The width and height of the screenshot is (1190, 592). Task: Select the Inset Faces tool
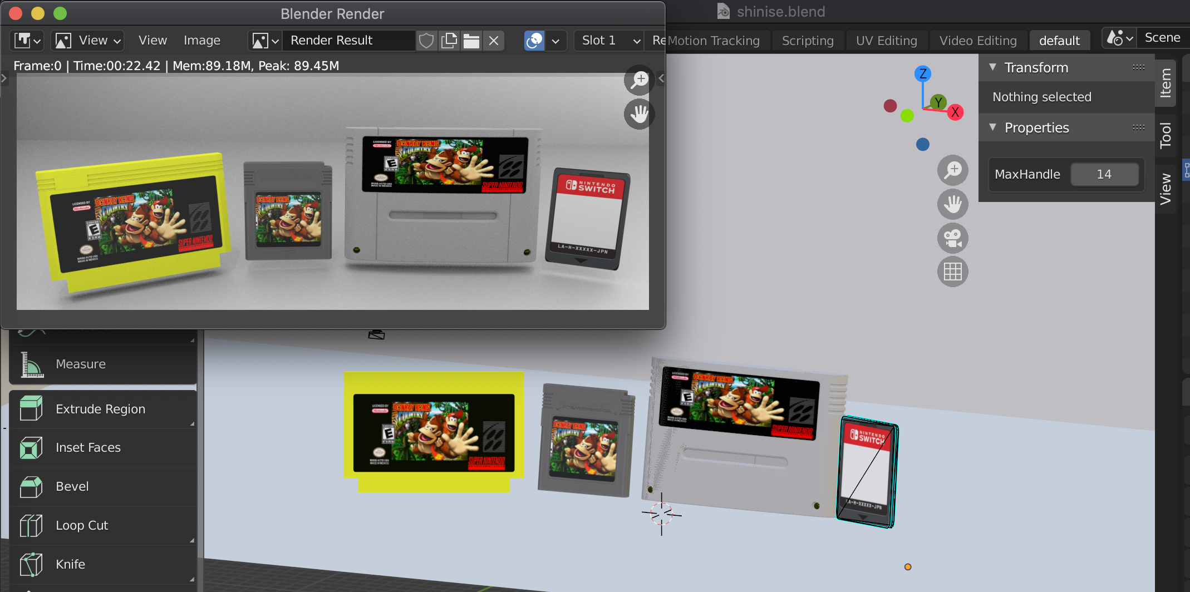point(103,447)
